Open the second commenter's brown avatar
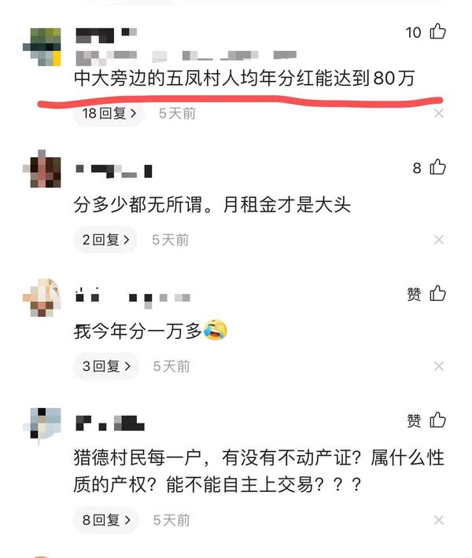472x558 pixels. pos(42,169)
